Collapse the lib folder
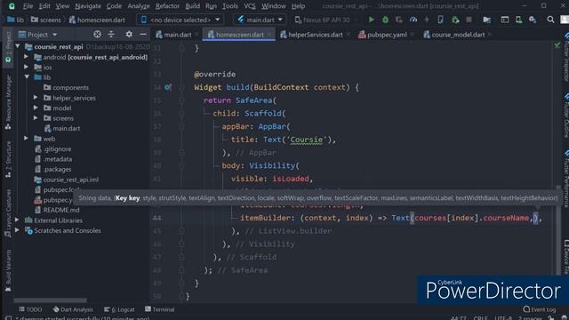 click(x=27, y=77)
